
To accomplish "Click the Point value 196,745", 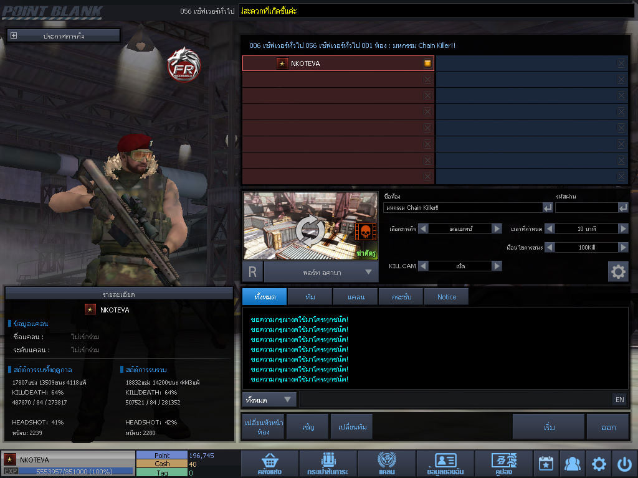I will pyautogui.click(x=201, y=456).
